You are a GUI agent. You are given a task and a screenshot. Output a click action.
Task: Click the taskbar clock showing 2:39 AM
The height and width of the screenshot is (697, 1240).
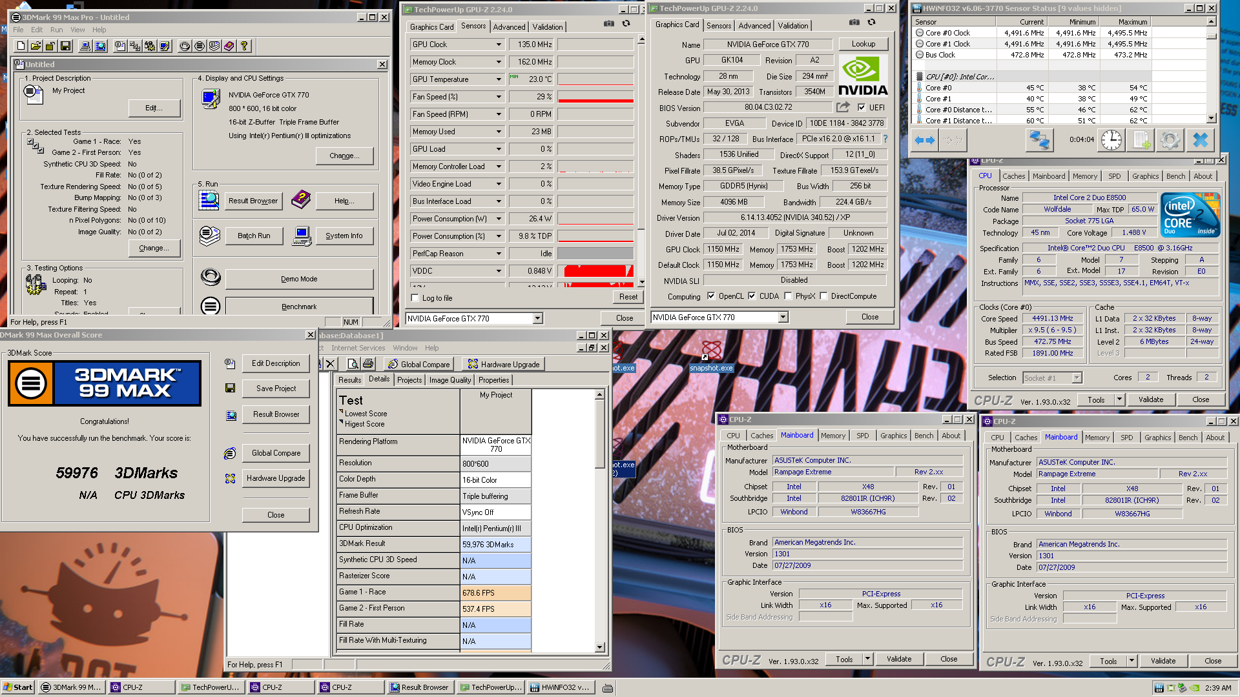[x=1217, y=688]
